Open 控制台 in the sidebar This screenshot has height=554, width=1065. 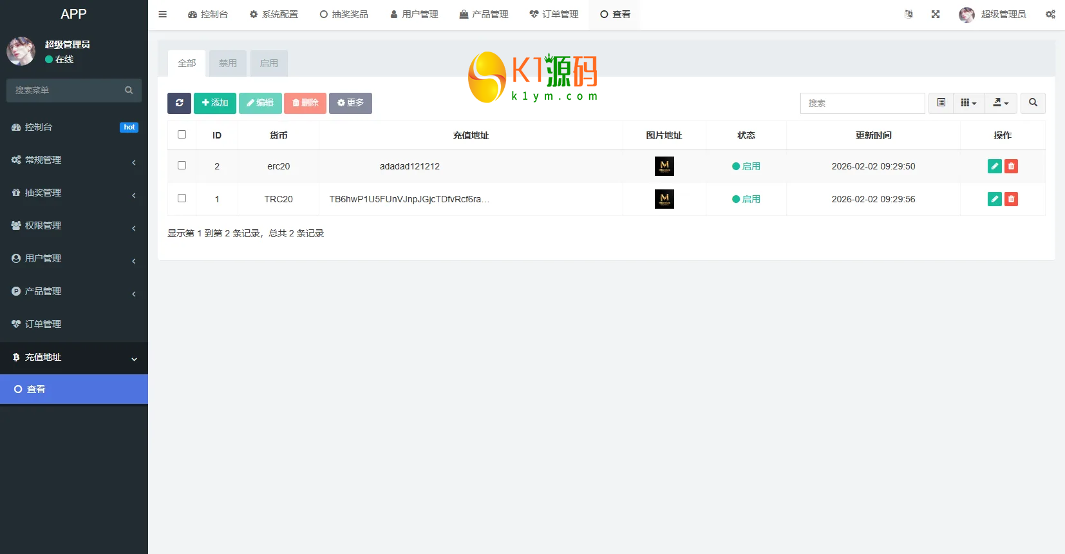click(x=74, y=127)
